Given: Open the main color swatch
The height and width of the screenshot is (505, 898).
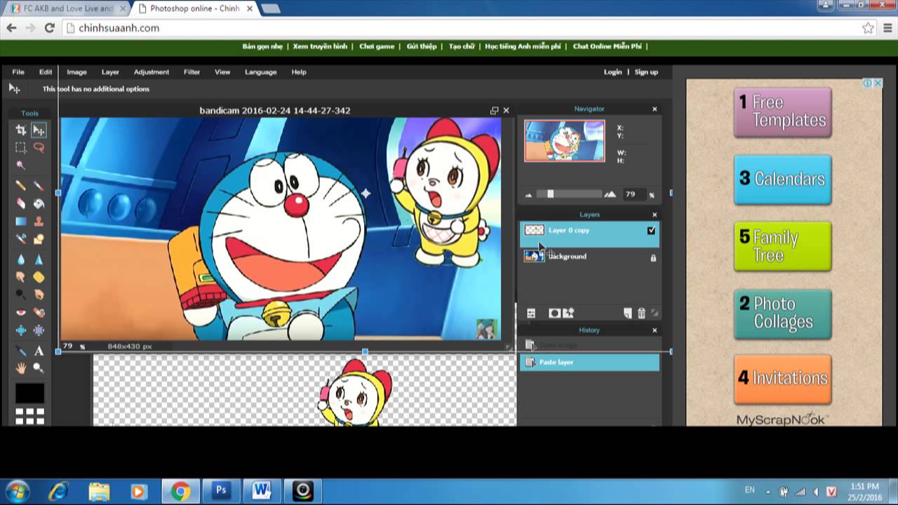Looking at the screenshot, I should (29, 393).
